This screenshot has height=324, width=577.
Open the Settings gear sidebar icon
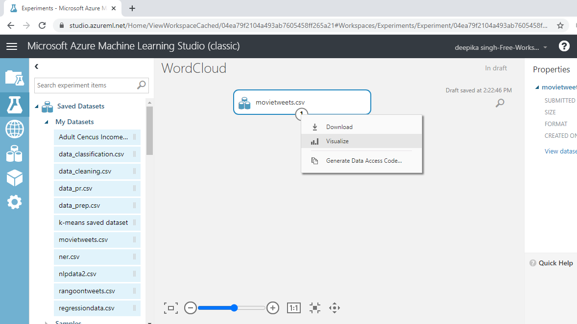point(14,202)
